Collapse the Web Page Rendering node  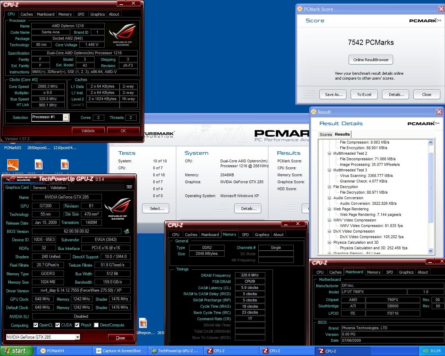(330, 209)
